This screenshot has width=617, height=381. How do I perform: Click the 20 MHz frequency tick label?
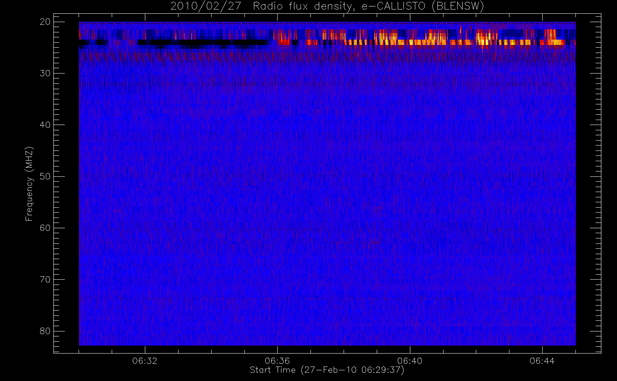pos(45,22)
